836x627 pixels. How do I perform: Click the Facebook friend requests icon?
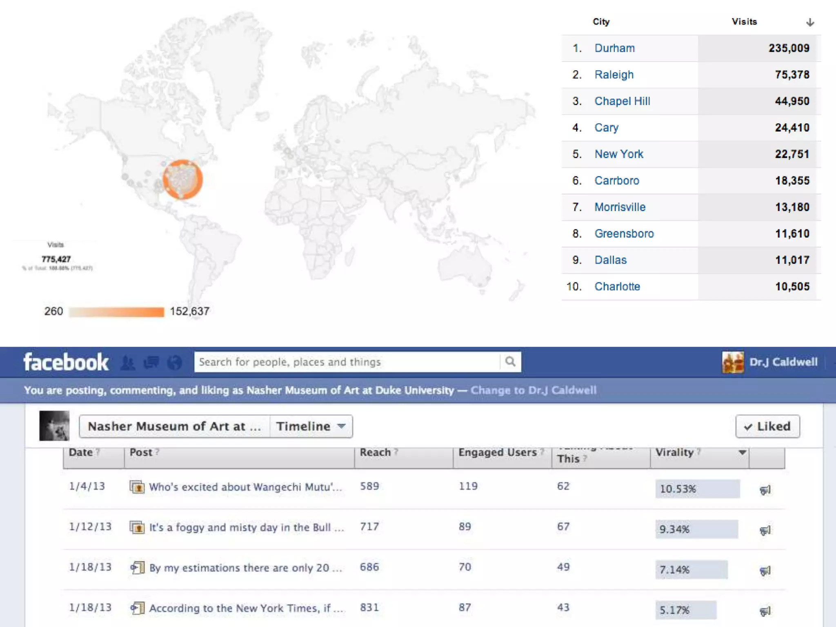coord(128,362)
